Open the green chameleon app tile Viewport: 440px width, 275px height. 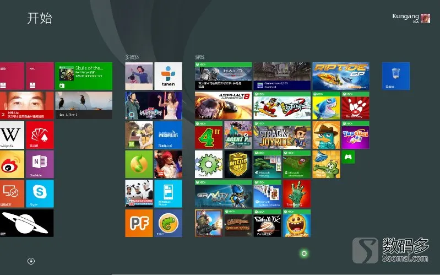coord(168,223)
